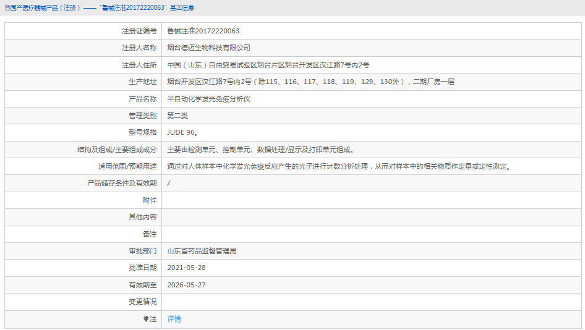Screen dimensions: 585x330
Task: Click the 注册人住所 address value
Action: pyautogui.click(x=268, y=65)
